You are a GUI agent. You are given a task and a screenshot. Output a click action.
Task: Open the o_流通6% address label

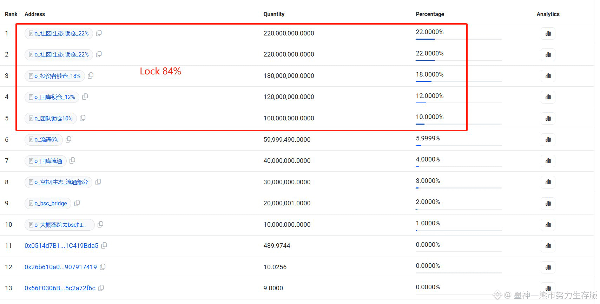(44, 139)
